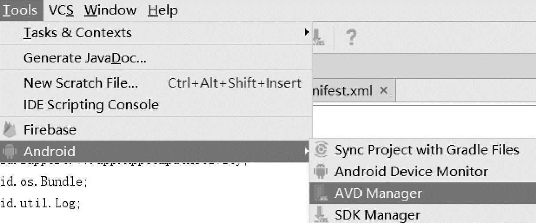Close the manifest.xml editor tab

[x=383, y=90]
